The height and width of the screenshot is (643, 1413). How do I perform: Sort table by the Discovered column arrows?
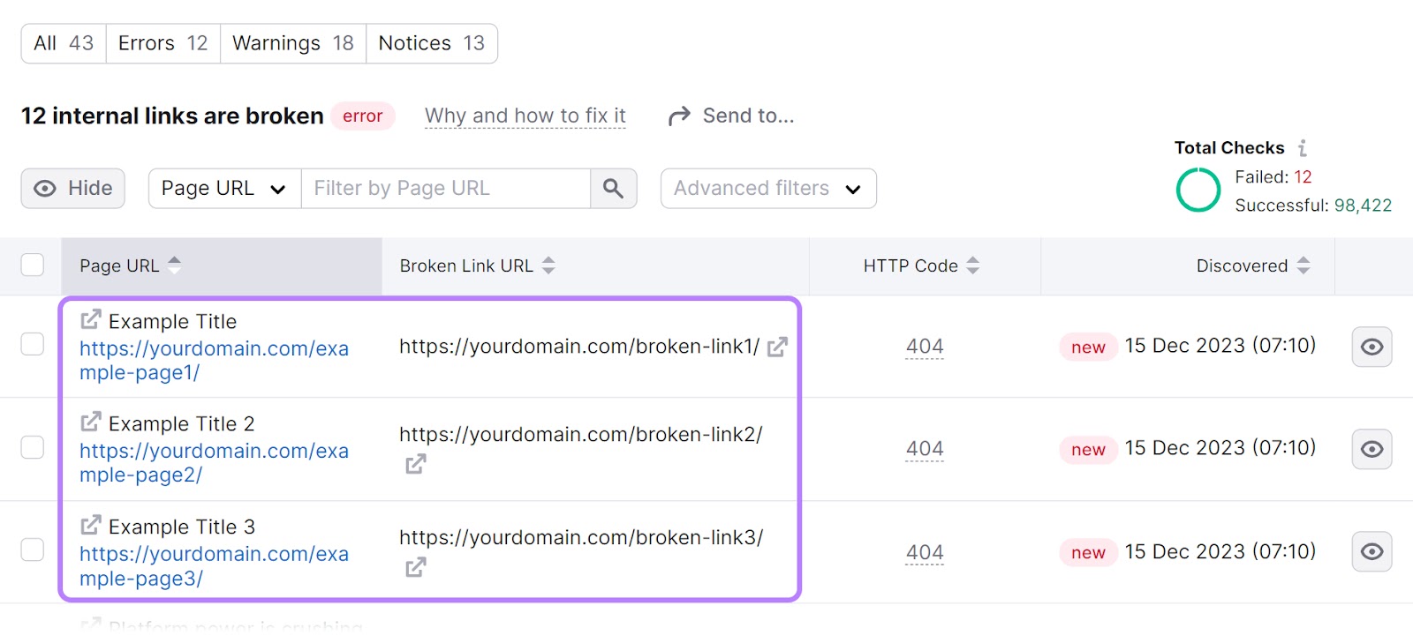pyautogui.click(x=1305, y=265)
